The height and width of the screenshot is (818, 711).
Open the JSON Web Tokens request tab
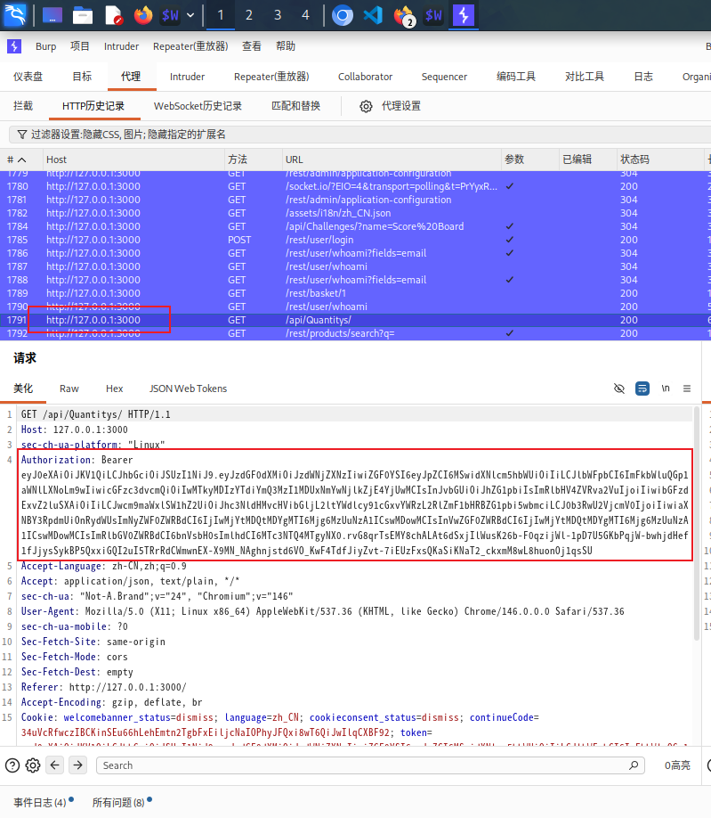pyautogui.click(x=188, y=389)
